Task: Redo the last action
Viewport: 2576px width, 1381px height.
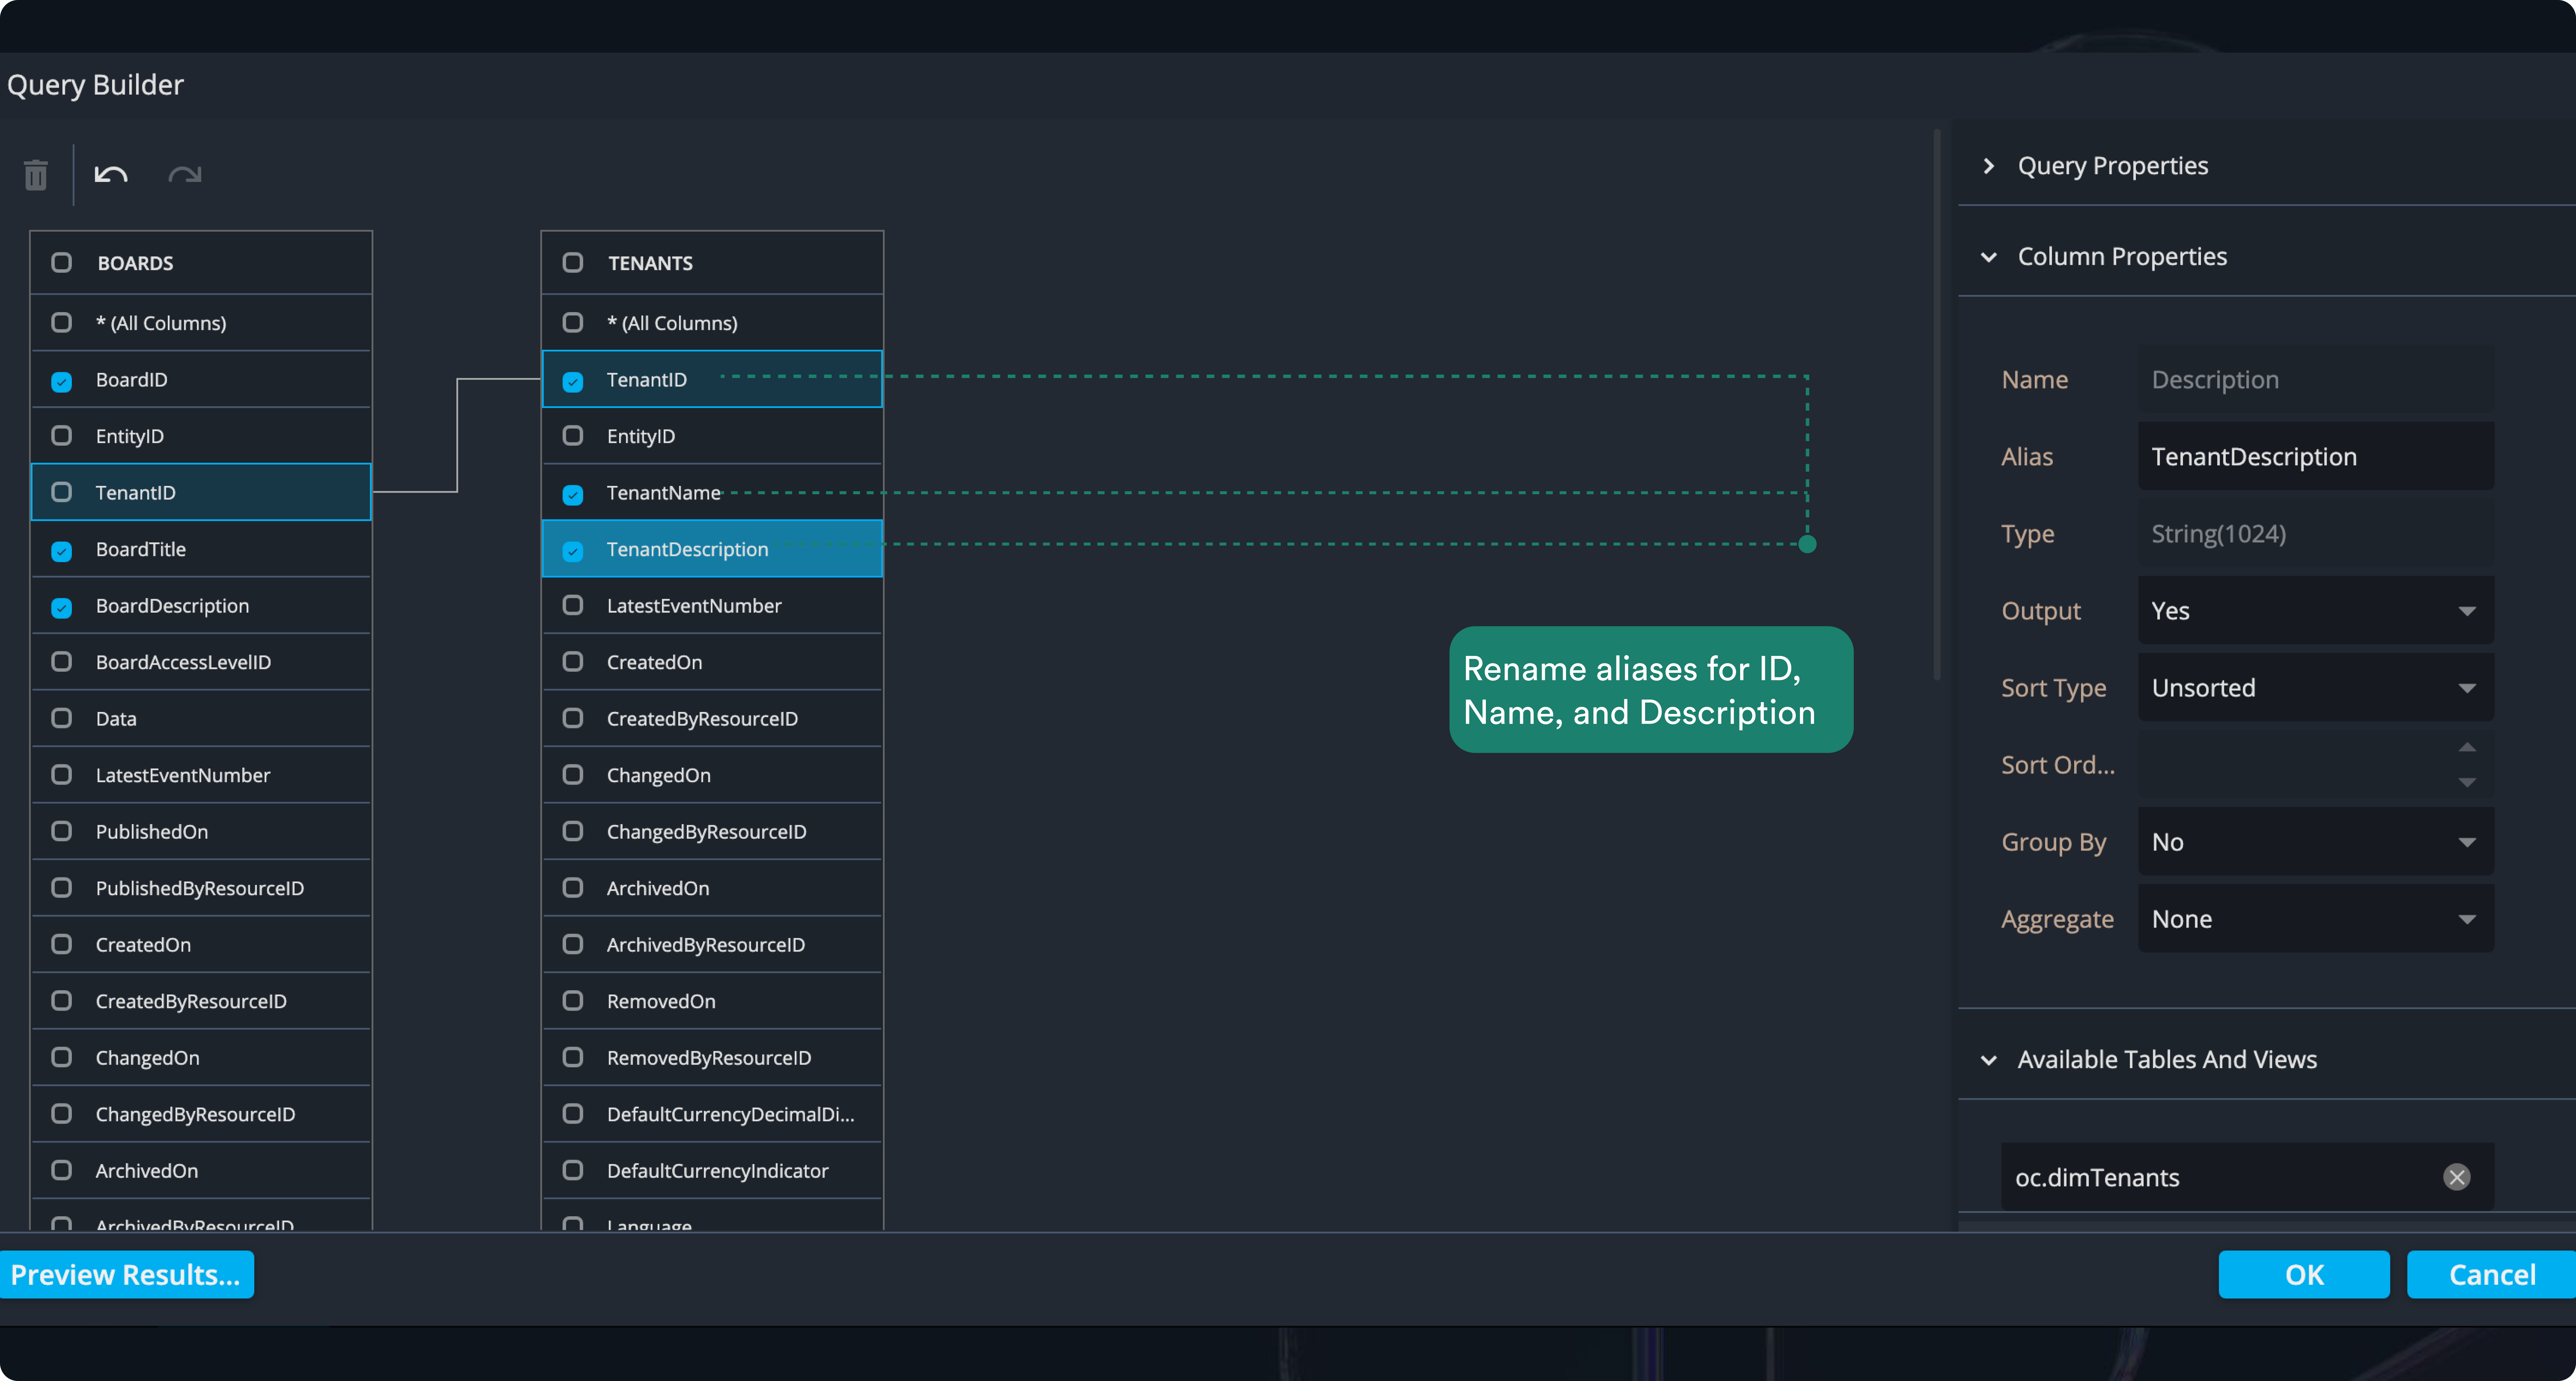Action: pos(185,175)
